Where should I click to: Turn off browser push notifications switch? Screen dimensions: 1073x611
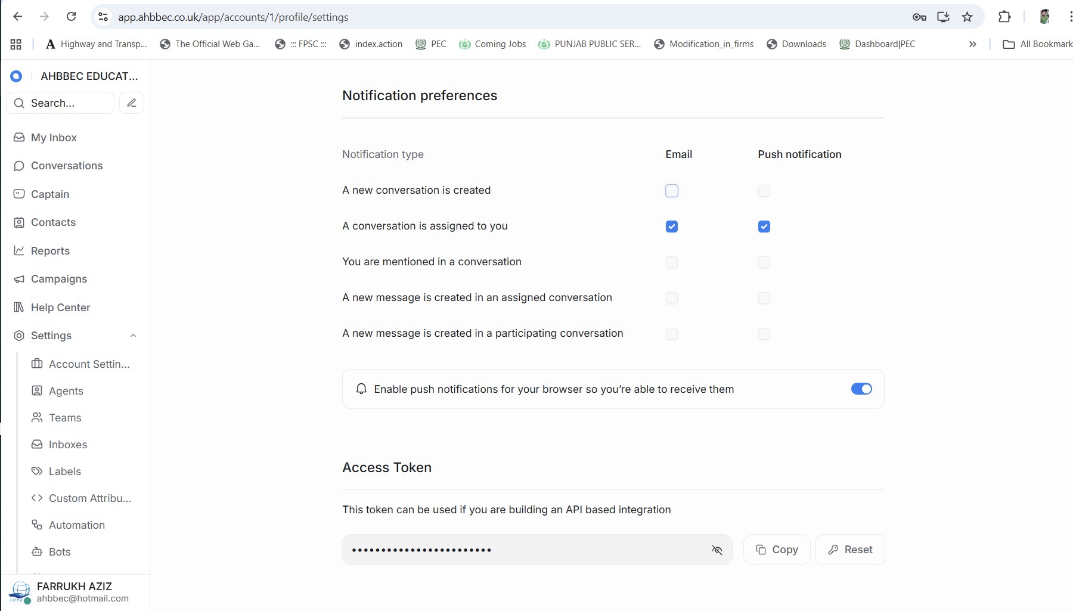[x=861, y=389]
